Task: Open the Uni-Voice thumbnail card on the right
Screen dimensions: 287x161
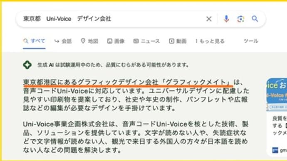Action: coord(277,117)
